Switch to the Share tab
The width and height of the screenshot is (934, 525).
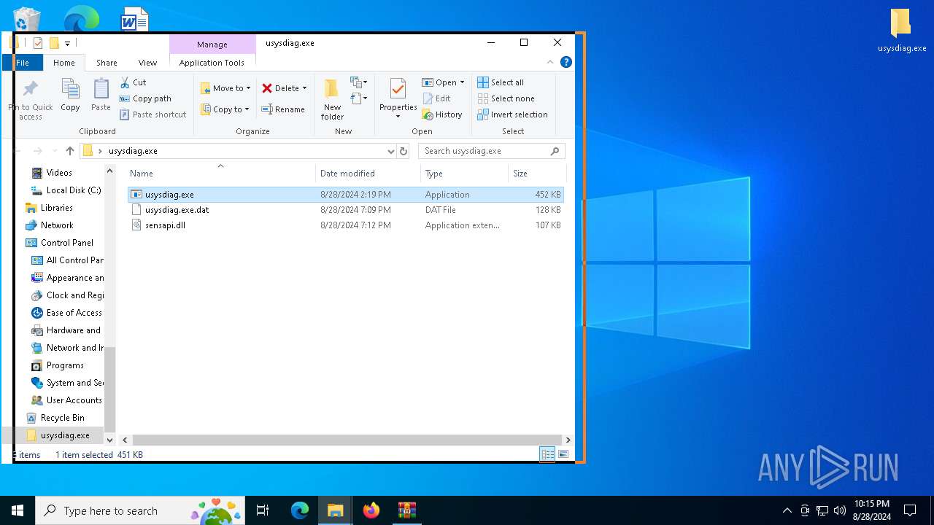107,63
